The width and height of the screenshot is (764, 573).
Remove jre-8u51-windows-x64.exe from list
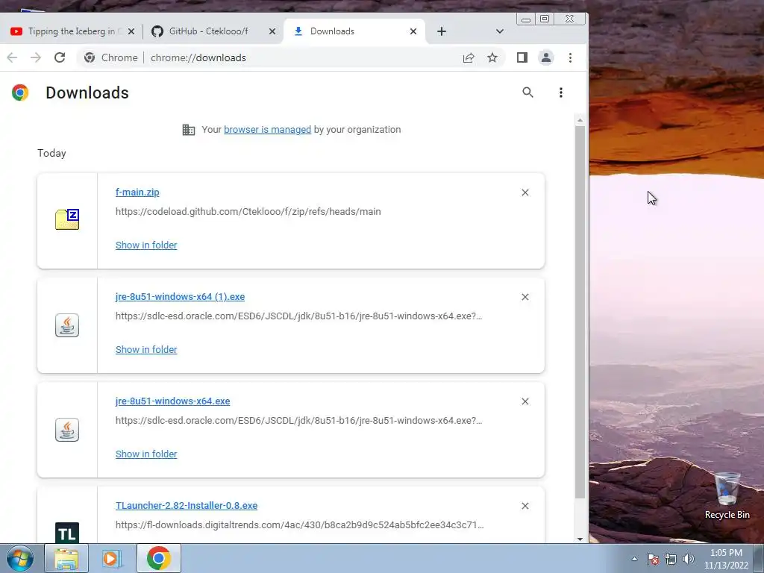coord(525,401)
